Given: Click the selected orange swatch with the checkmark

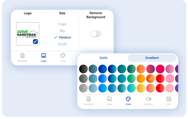Looking at the screenshot, I should [x=151, y=79].
